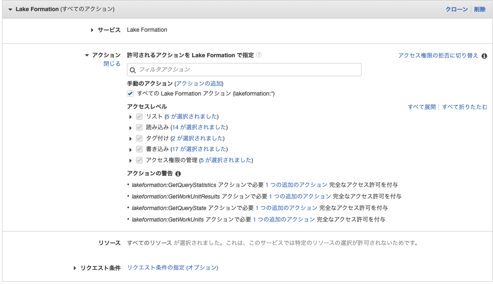The height and width of the screenshot is (285, 493).
Task: Uncheck すべての Lake Formation アクション checkbox
Action: click(x=130, y=93)
